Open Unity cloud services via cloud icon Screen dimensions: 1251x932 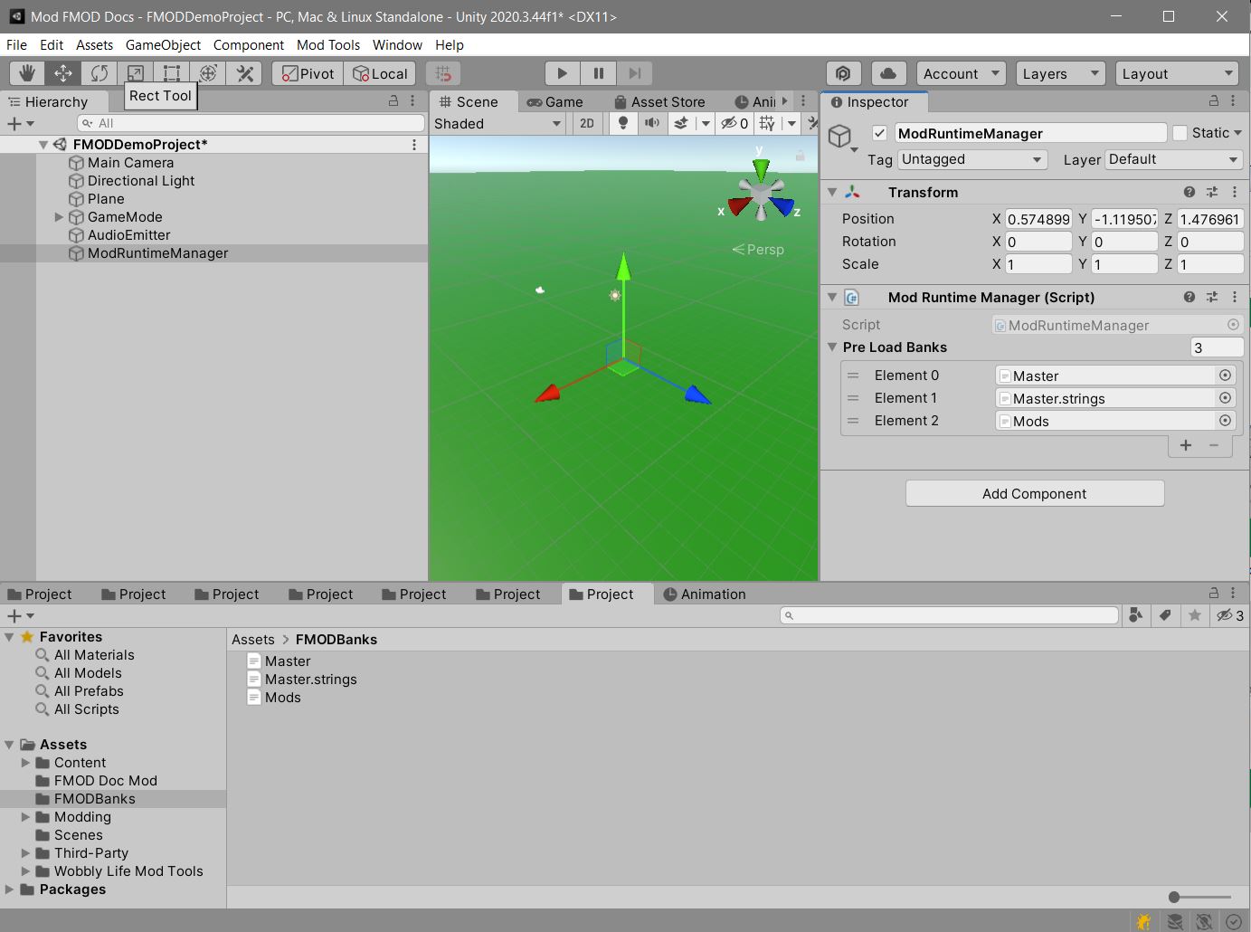click(888, 73)
